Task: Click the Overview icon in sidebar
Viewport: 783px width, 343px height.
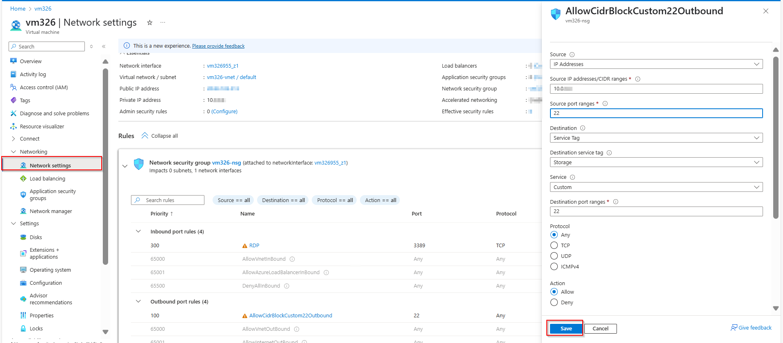Action: (x=13, y=61)
